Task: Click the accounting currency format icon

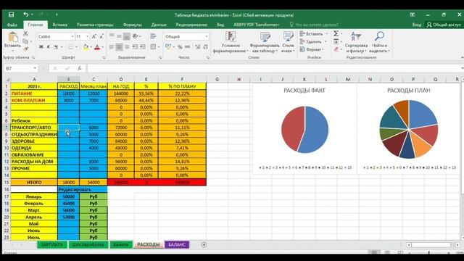Action: coord(168,46)
